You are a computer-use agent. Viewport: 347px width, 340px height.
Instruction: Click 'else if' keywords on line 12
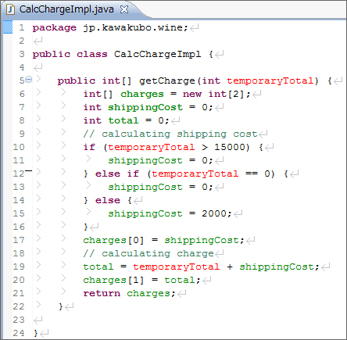pyautogui.click(x=117, y=174)
